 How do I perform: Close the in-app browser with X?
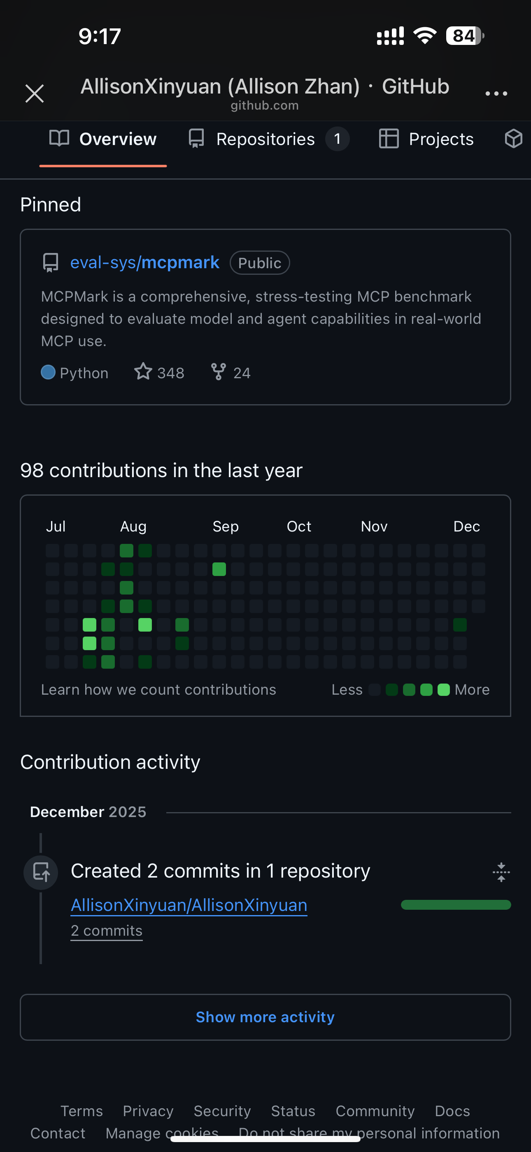coord(35,94)
